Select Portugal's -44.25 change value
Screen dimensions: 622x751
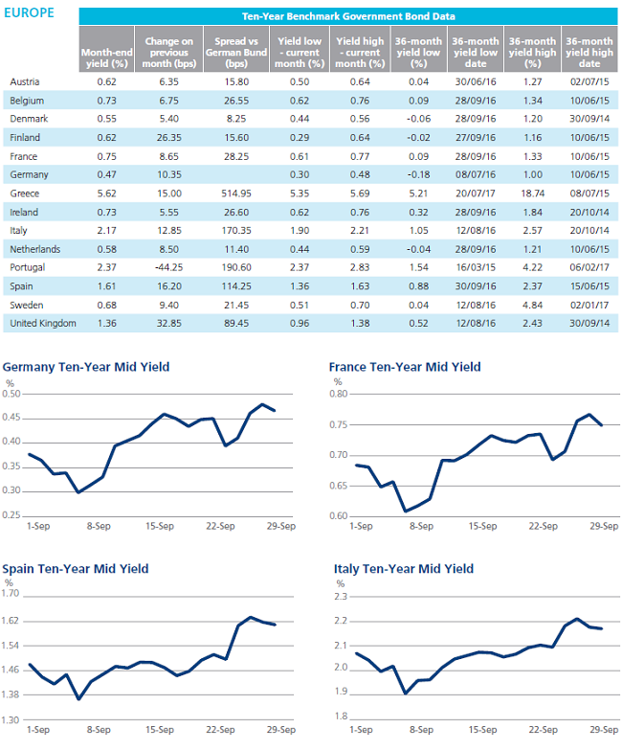[168, 268]
